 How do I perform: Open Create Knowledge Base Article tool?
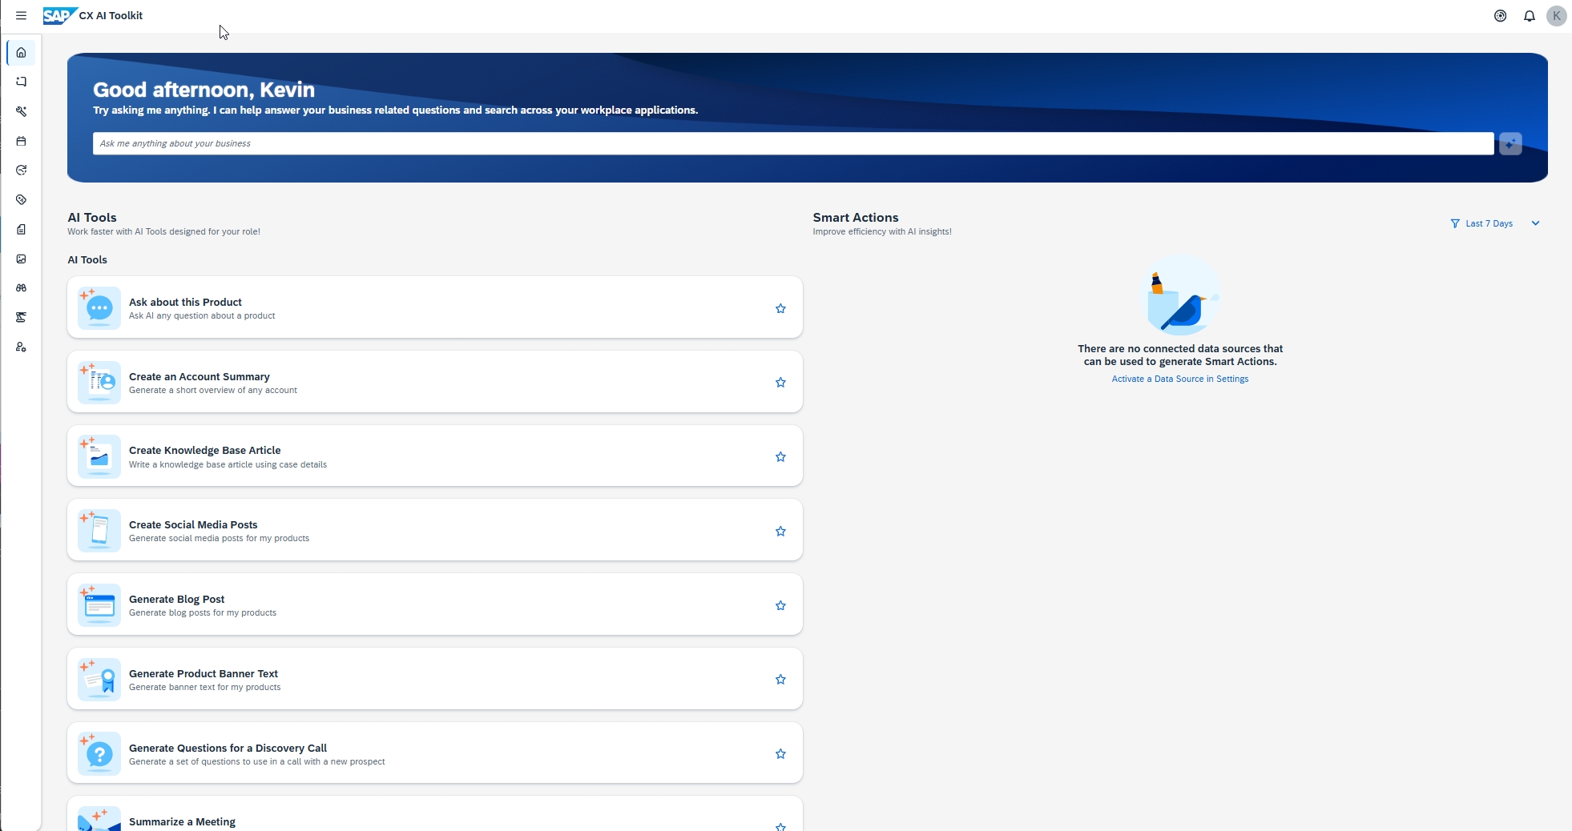click(x=435, y=456)
